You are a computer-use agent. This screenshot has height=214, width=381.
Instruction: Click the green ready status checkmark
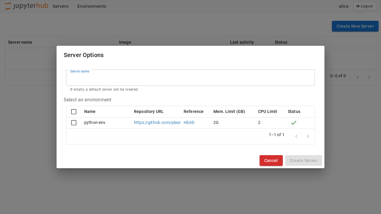coord(293,123)
